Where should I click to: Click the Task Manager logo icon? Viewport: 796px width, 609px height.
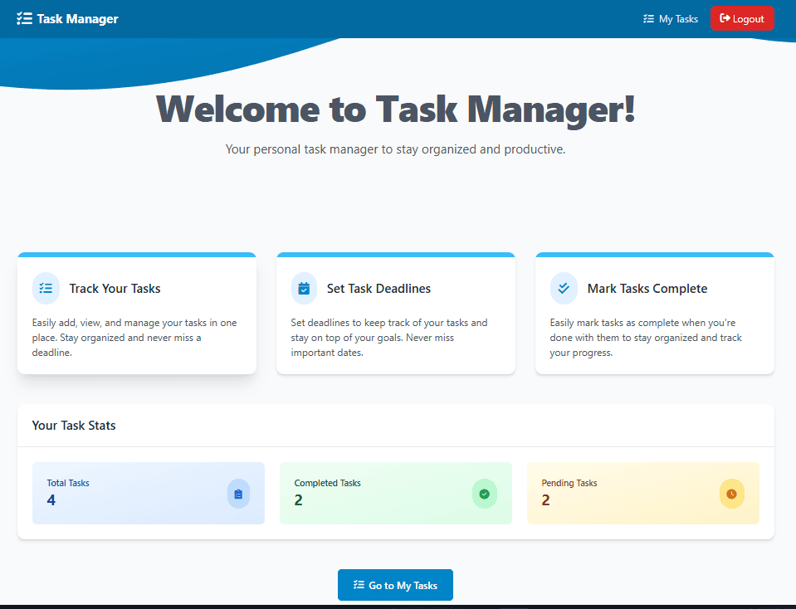tap(26, 18)
